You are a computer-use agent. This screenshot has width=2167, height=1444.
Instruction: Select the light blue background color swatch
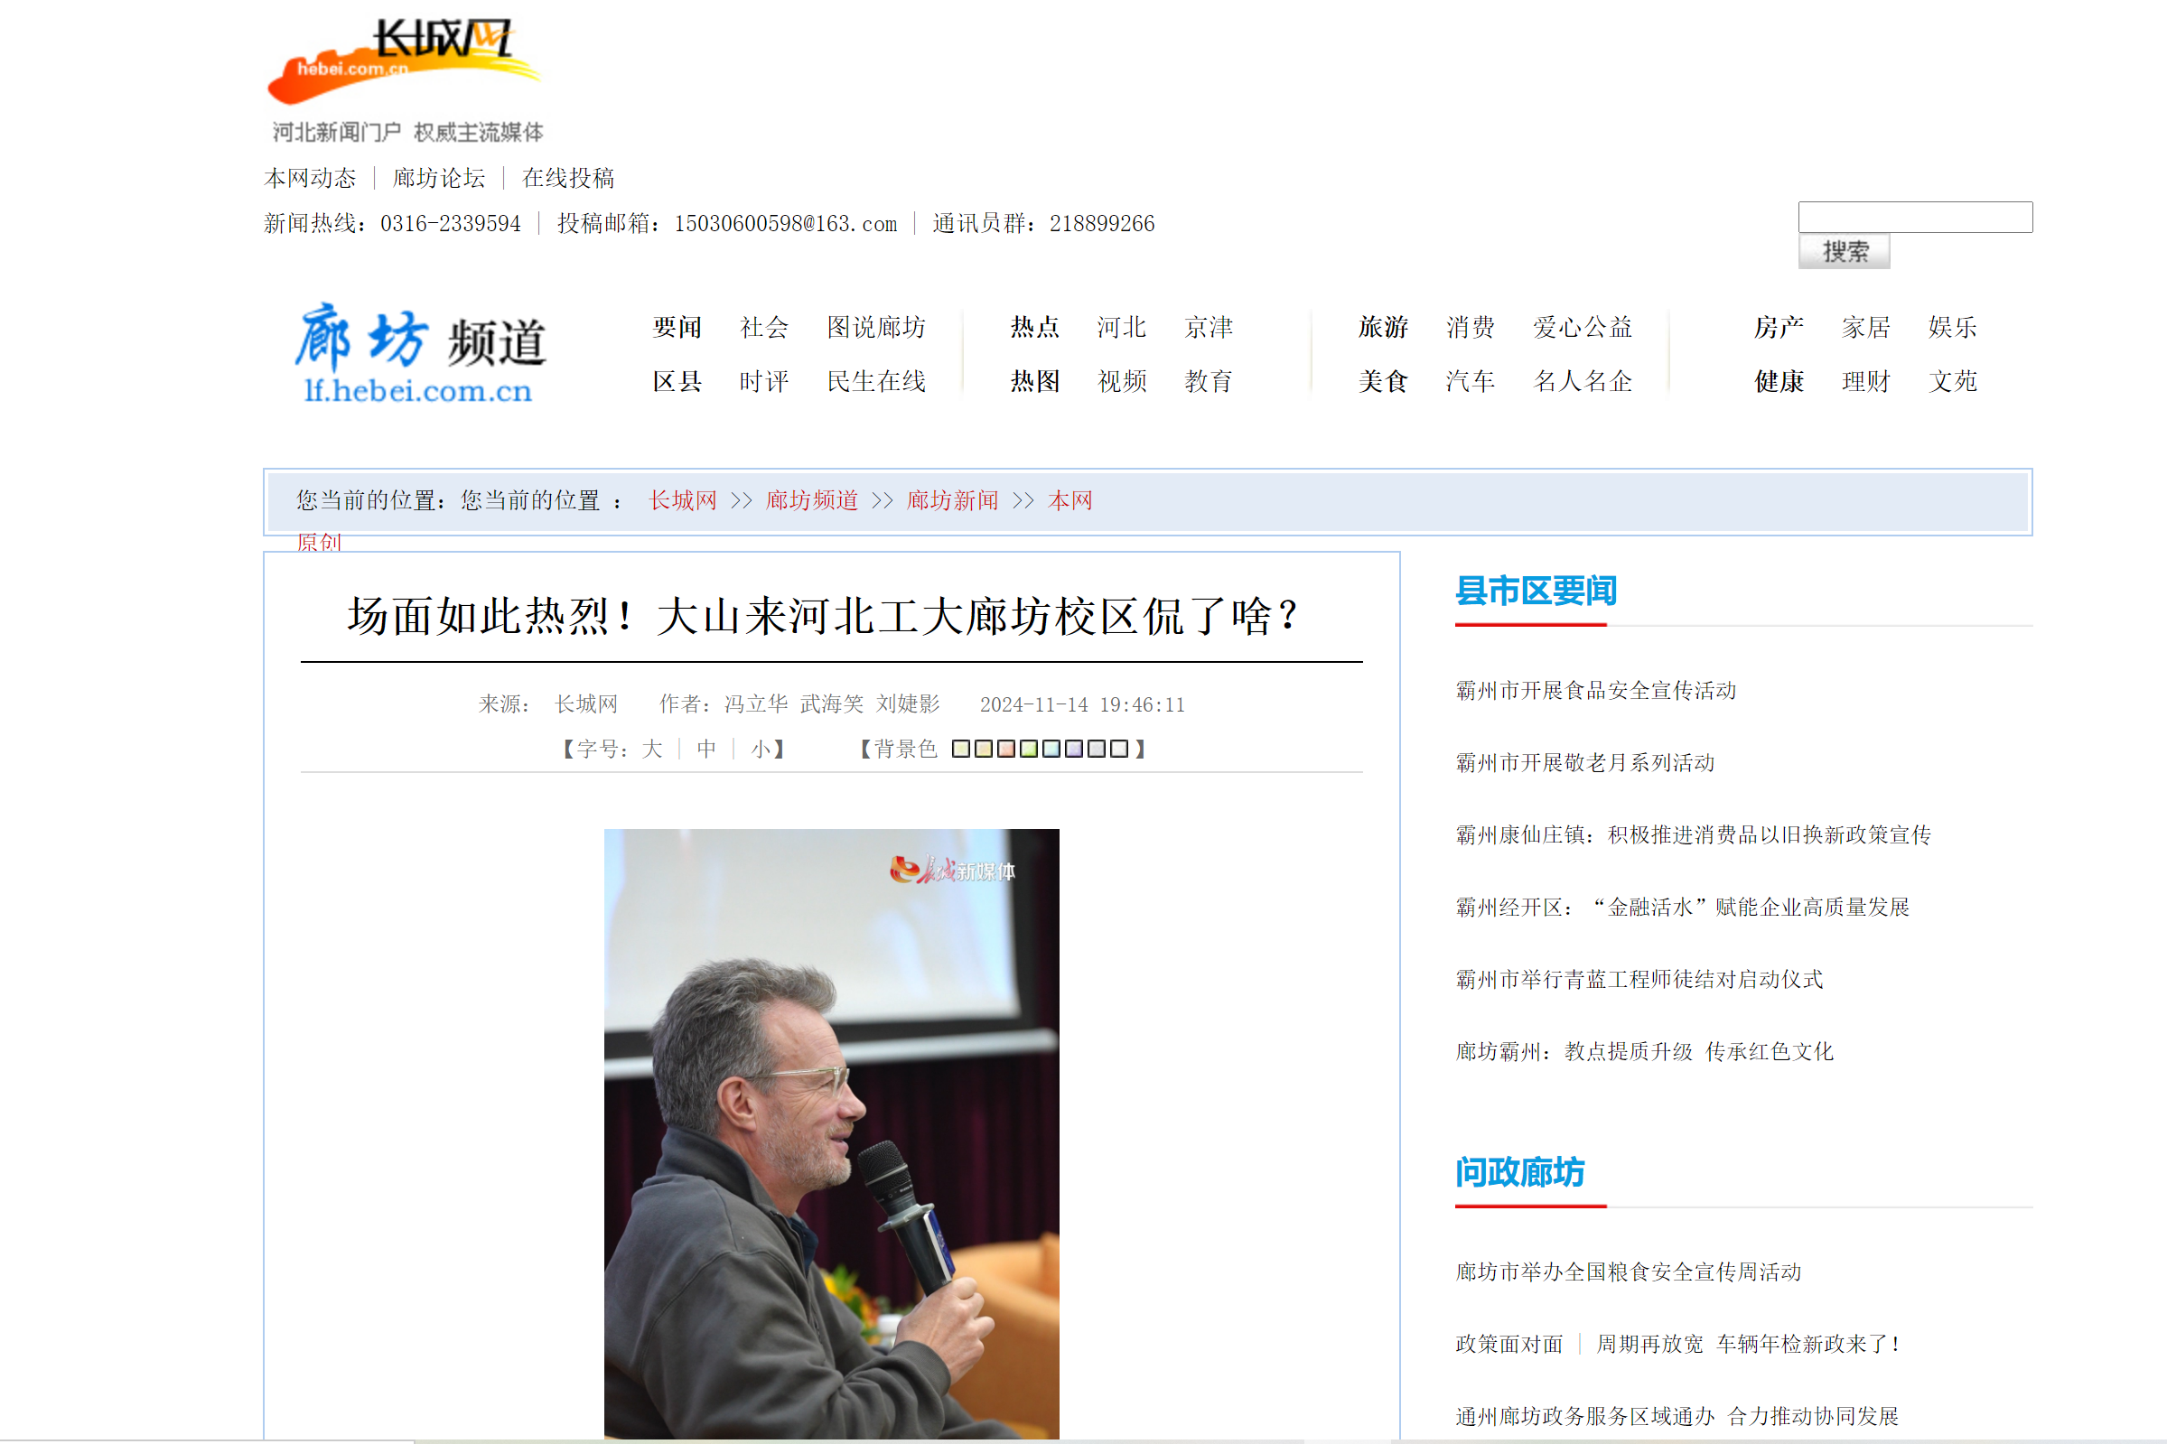1051,749
